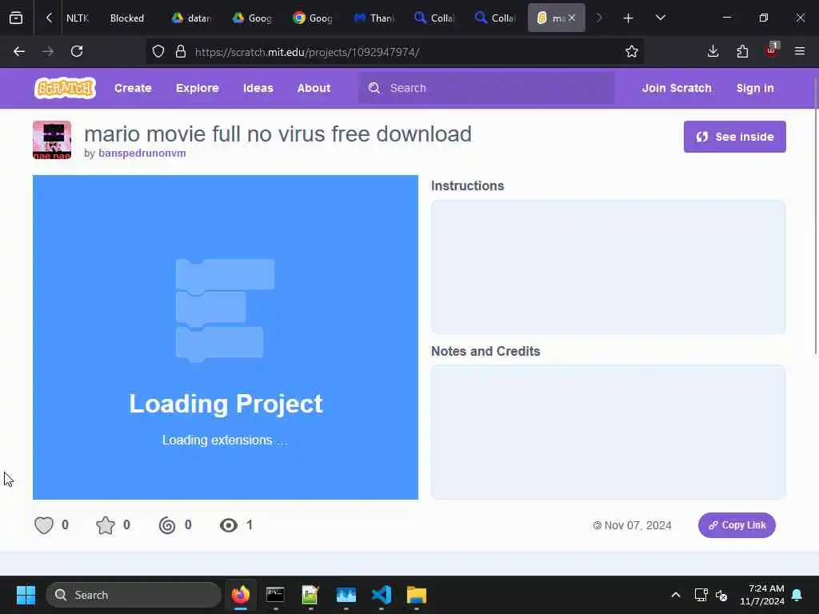Expand the list all tabs dropdown

(660, 18)
